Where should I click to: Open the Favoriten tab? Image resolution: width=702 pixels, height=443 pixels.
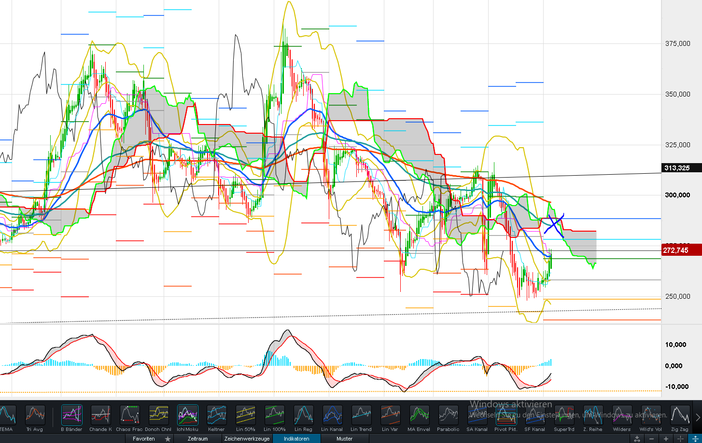coord(144,439)
